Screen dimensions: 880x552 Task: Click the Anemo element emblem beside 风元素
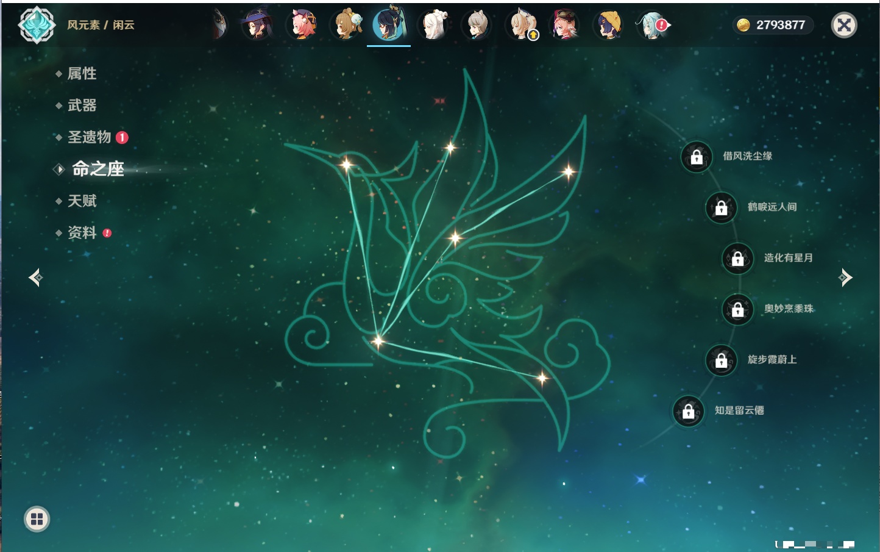(x=37, y=25)
